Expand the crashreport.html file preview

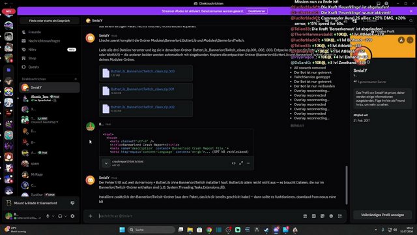pos(106,163)
